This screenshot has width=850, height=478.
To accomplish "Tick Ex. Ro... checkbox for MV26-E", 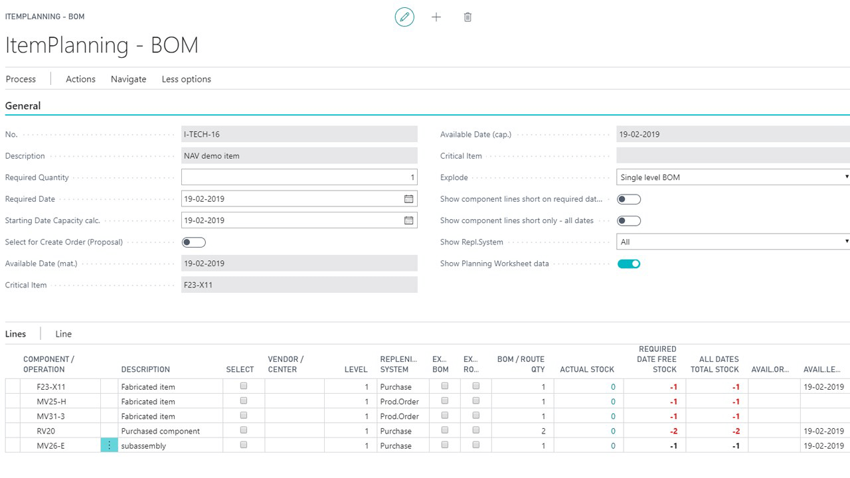I will (475, 445).
